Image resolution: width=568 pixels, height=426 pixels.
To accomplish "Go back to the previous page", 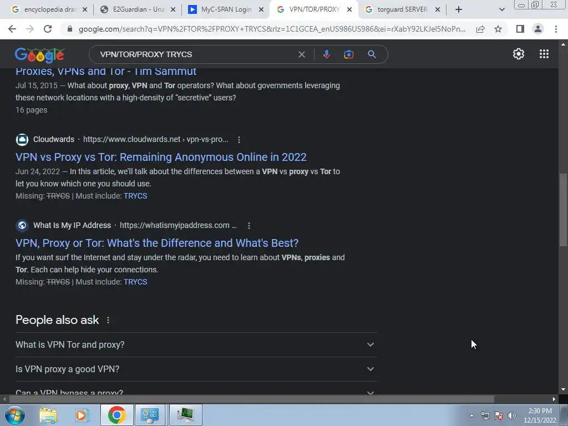I will tap(12, 29).
